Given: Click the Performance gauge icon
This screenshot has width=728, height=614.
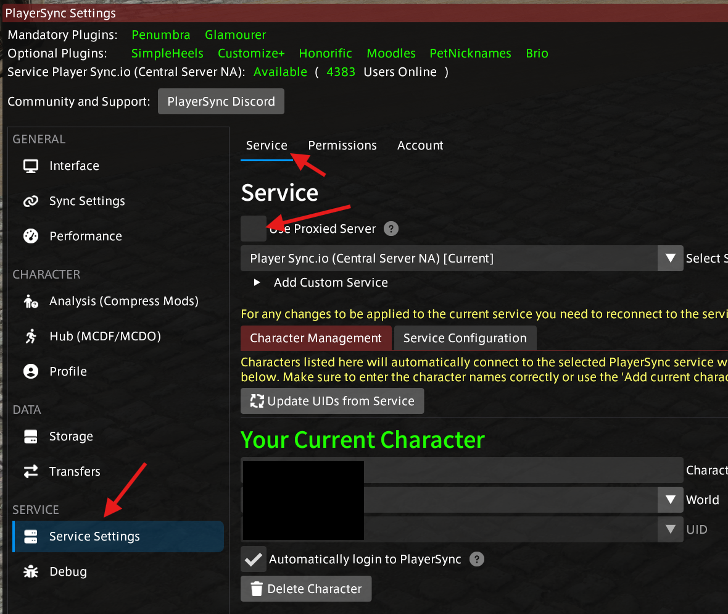Looking at the screenshot, I should 30,237.
